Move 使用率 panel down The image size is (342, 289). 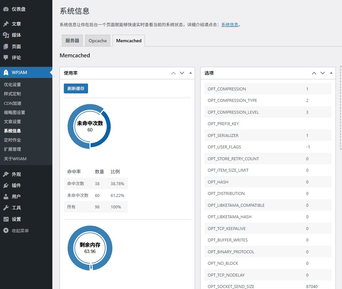(182, 73)
